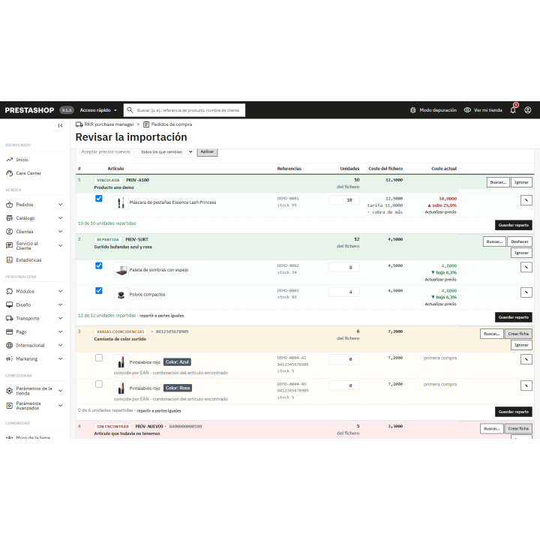This screenshot has height=540, width=540.
Task: Open the notifications bell
Action: 513,110
